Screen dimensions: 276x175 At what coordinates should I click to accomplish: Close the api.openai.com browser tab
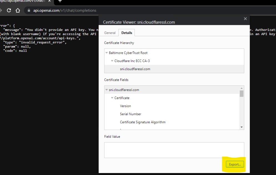49,1
